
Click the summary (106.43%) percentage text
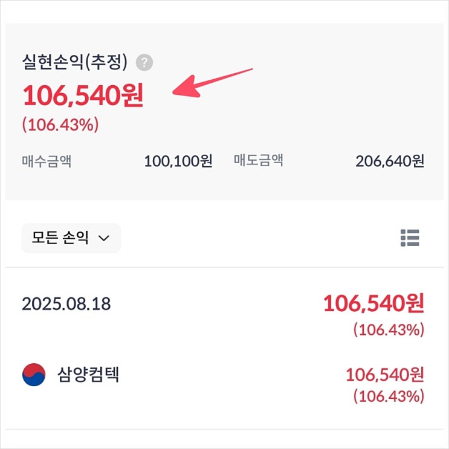[60, 125]
